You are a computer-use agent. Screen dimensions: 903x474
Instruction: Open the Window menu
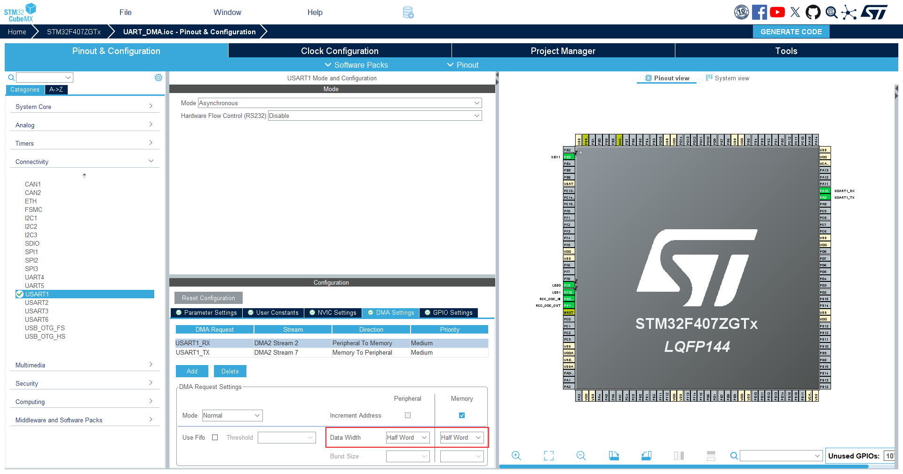coord(227,12)
